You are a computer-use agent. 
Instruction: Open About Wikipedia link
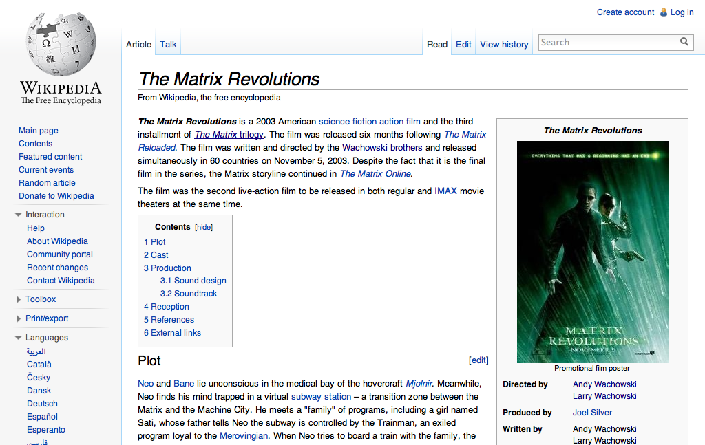coord(57,241)
